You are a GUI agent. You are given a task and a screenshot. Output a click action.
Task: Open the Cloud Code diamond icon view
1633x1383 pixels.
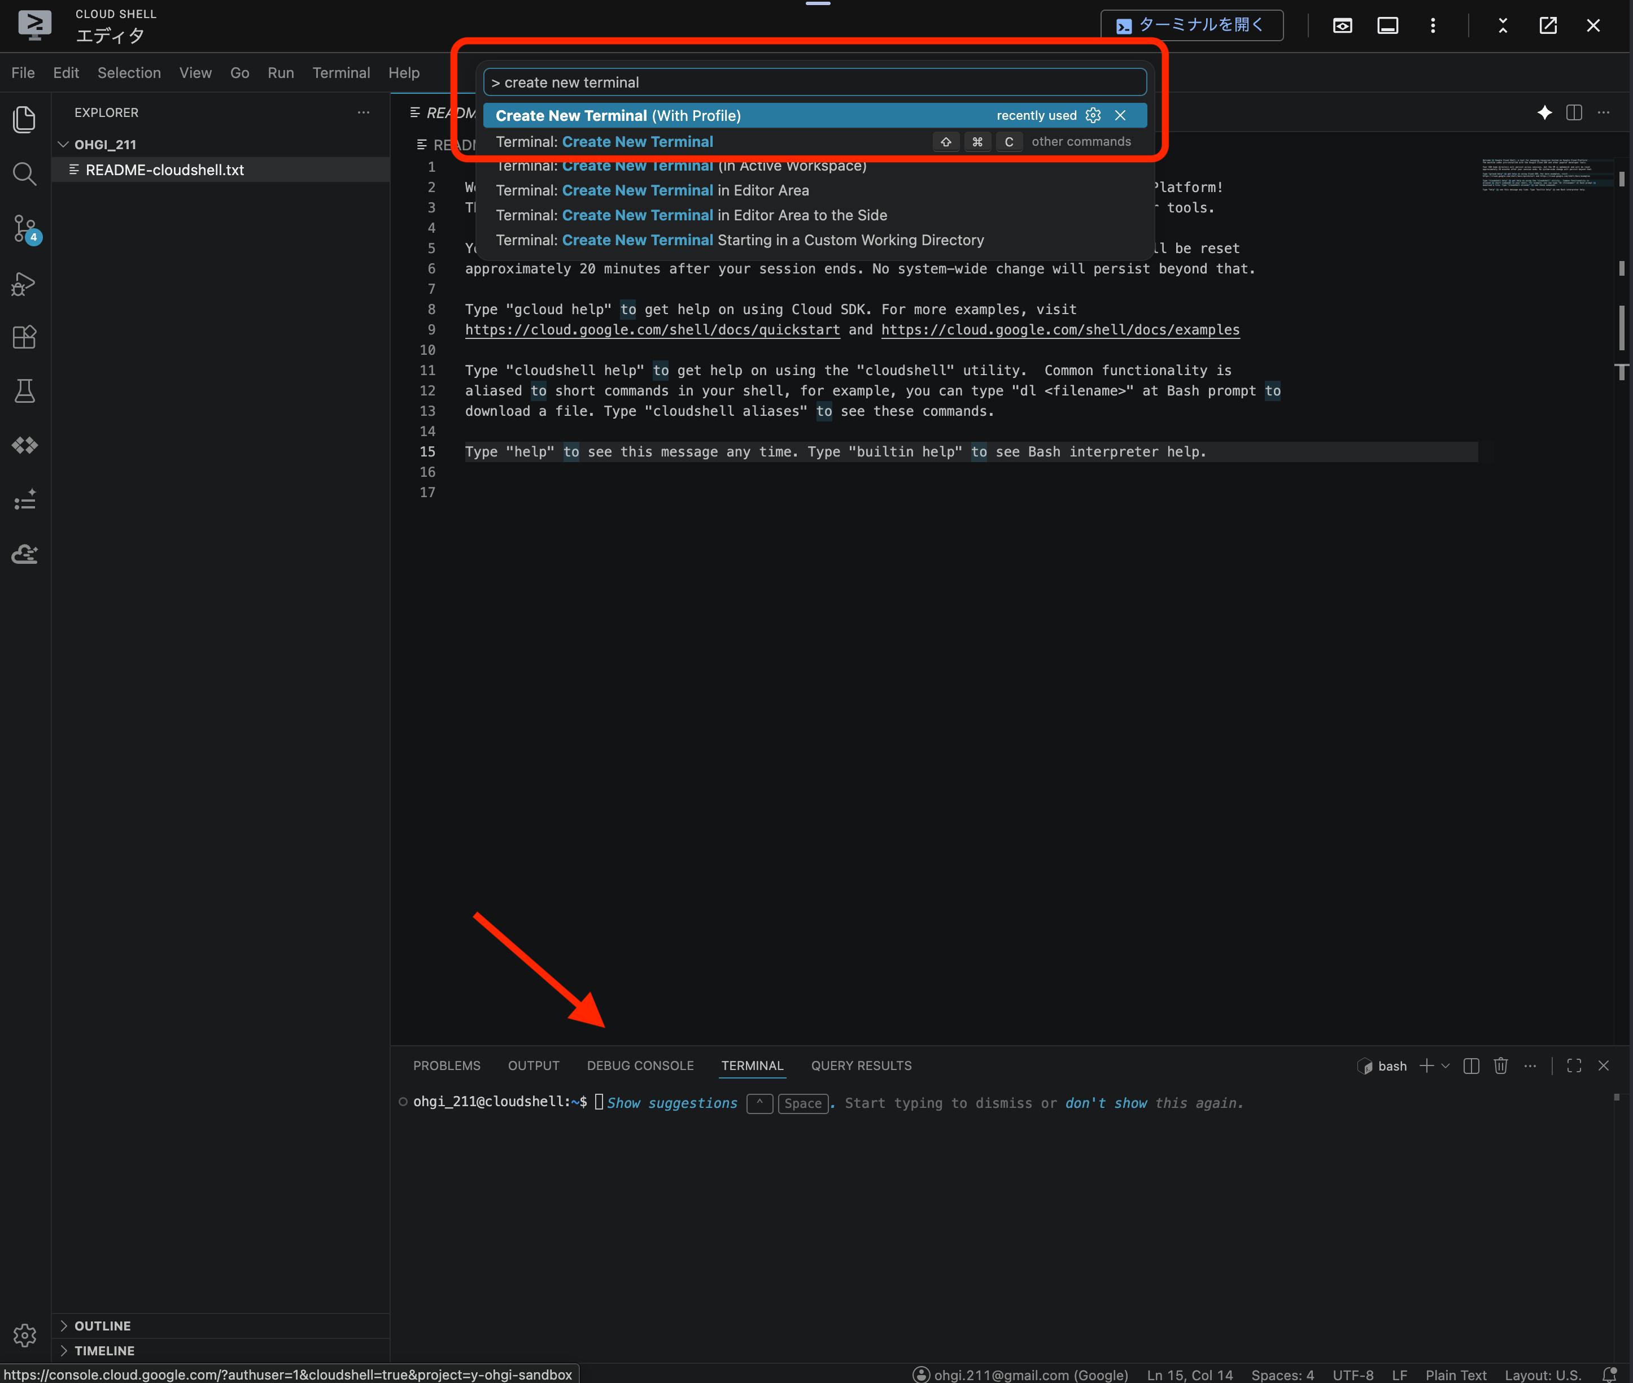coord(24,445)
